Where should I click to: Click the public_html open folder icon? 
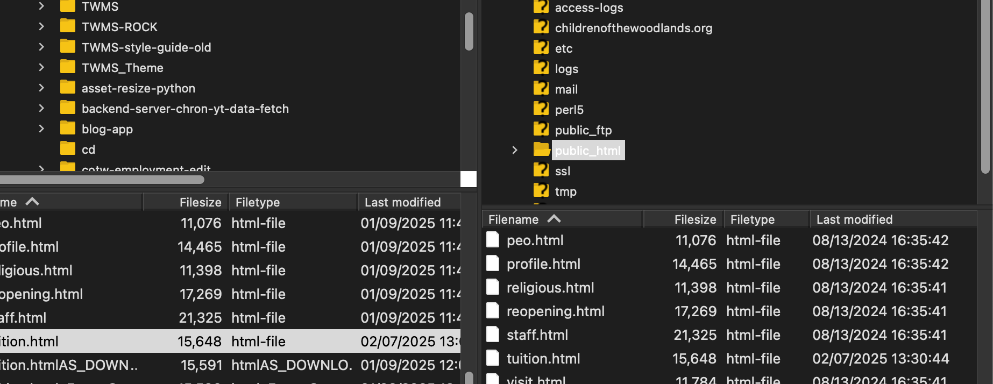541,150
